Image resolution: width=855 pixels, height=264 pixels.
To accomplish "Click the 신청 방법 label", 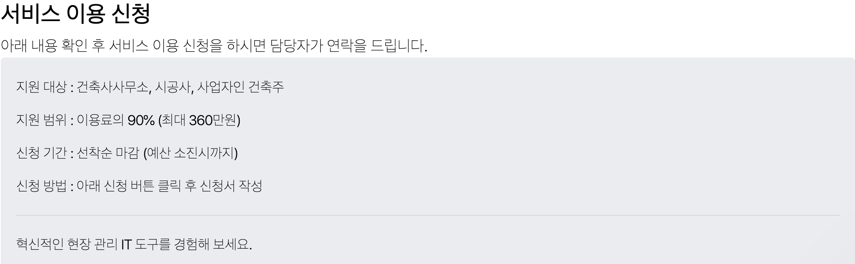I will 42,186.
